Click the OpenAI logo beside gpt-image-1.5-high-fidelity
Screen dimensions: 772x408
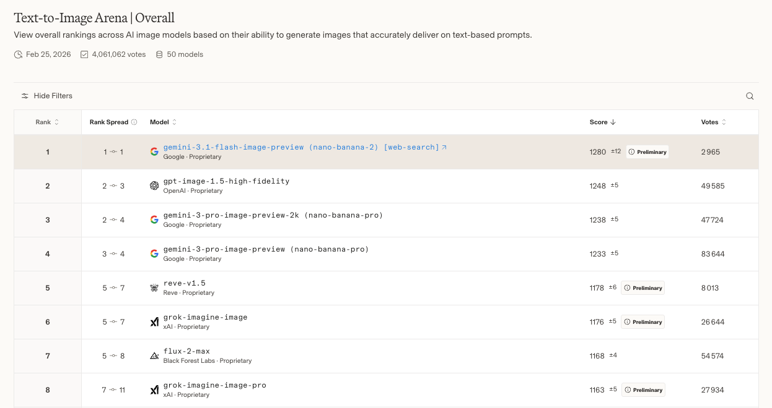click(154, 185)
